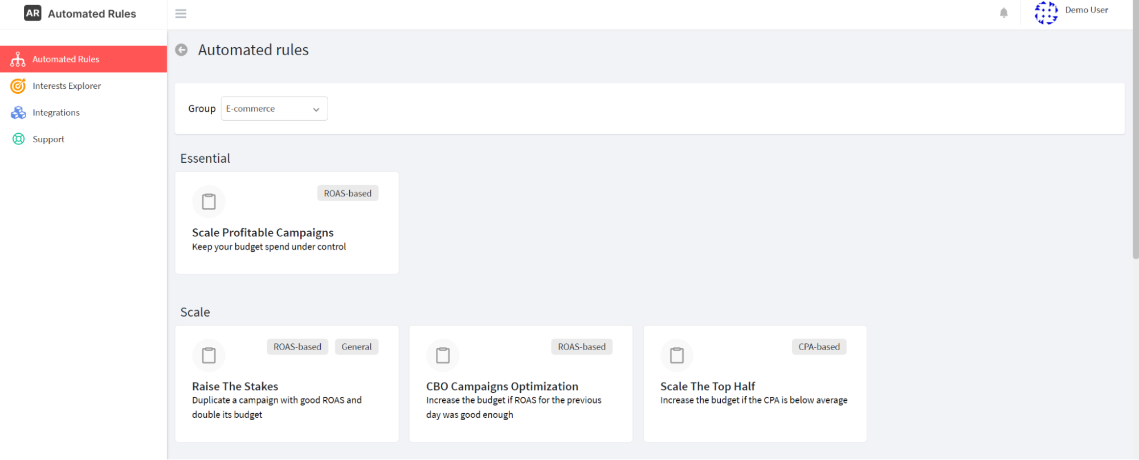
Task: Click the AR logo icon
Action: pos(32,13)
